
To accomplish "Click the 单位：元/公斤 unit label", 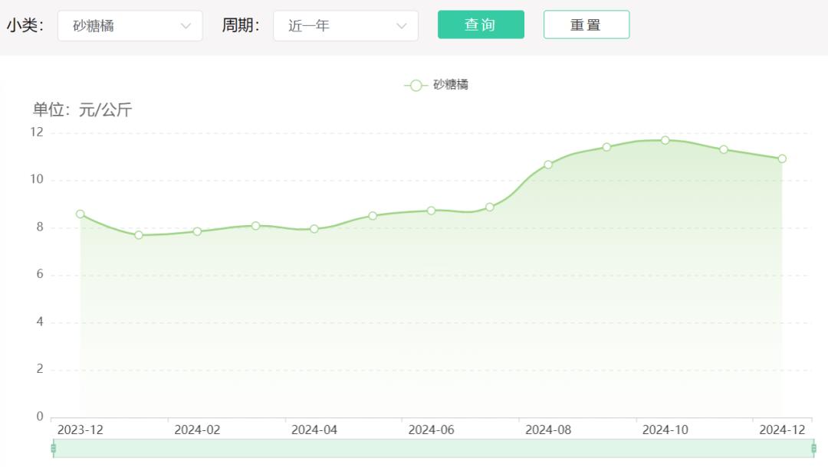I will tap(82, 109).
